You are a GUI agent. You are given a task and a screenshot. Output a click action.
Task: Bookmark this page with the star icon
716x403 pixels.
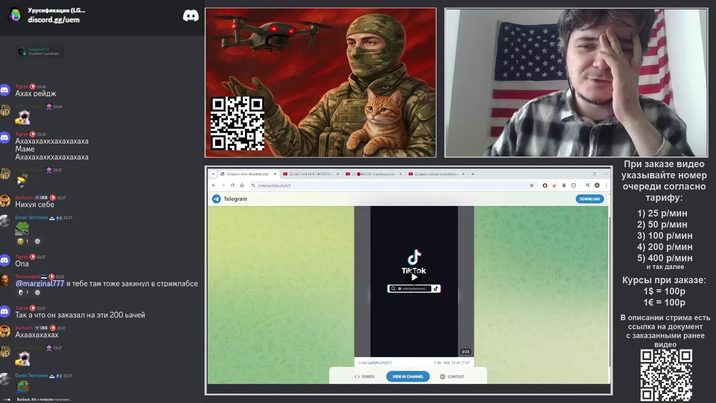coord(531,185)
